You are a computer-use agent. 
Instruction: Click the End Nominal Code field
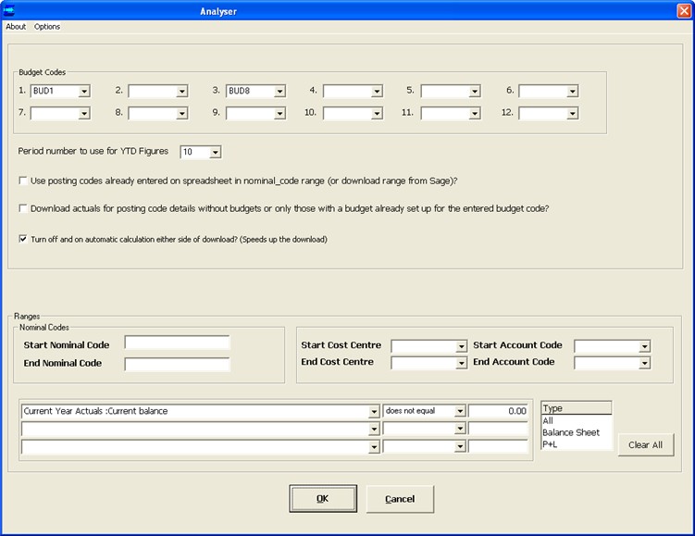[178, 365]
